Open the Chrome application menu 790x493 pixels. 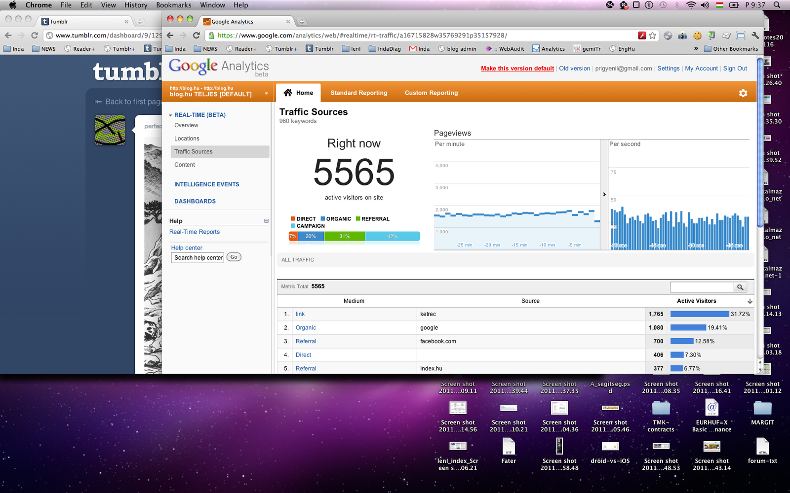[x=39, y=5]
